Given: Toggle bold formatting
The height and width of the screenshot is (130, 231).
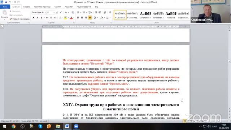Looking at the screenshot, I should 34,18.
